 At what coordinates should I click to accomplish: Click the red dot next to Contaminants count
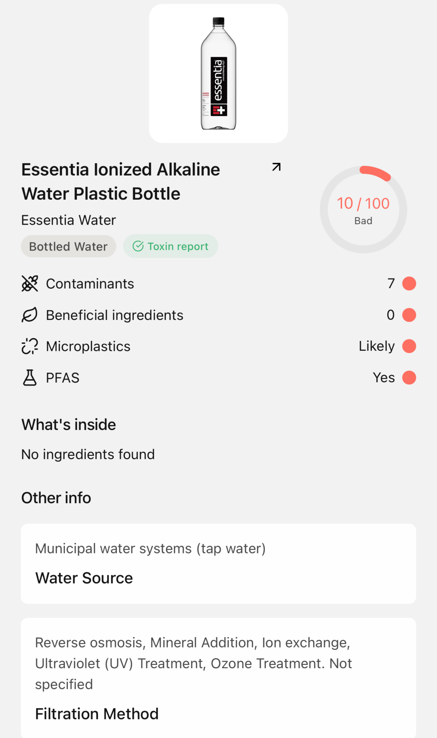pos(409,284)
